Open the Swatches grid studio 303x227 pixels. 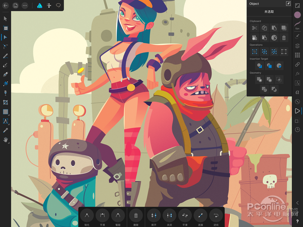[297, 55]
